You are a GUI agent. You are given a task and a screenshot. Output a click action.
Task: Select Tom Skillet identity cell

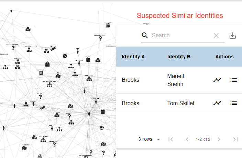click(x=181, y=103)
